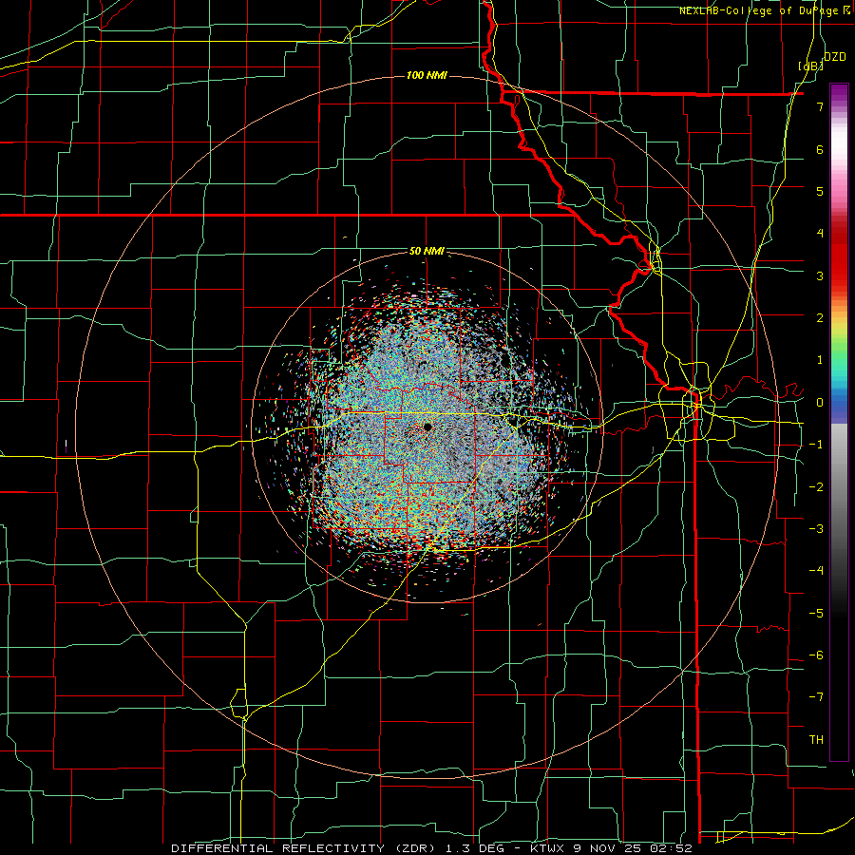The width and height of the screenshot is (855, 855).
Task: Click the 7 value on color scale
Action: [x=820, y=106]
